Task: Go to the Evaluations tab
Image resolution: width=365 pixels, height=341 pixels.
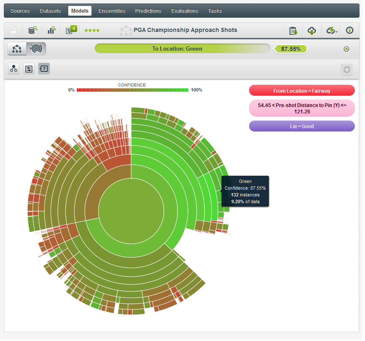Action: (185, 11)
